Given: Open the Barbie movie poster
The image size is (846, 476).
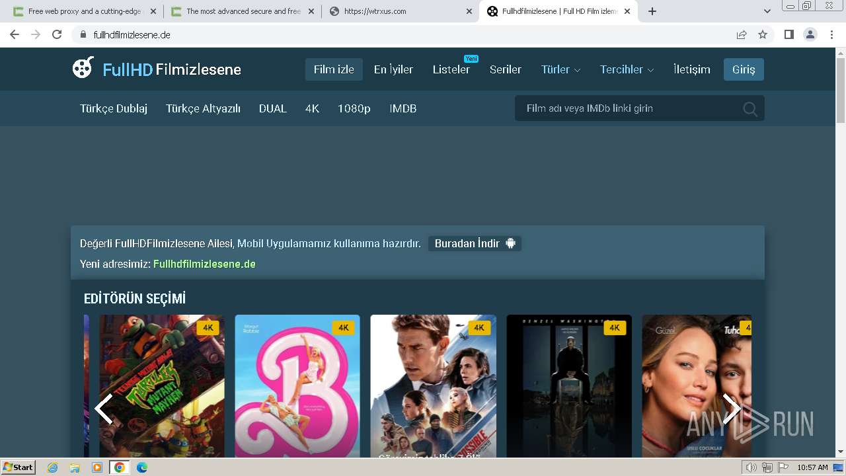Looking at the screenshot, I should pyautogui.click(x=297, y=386).
